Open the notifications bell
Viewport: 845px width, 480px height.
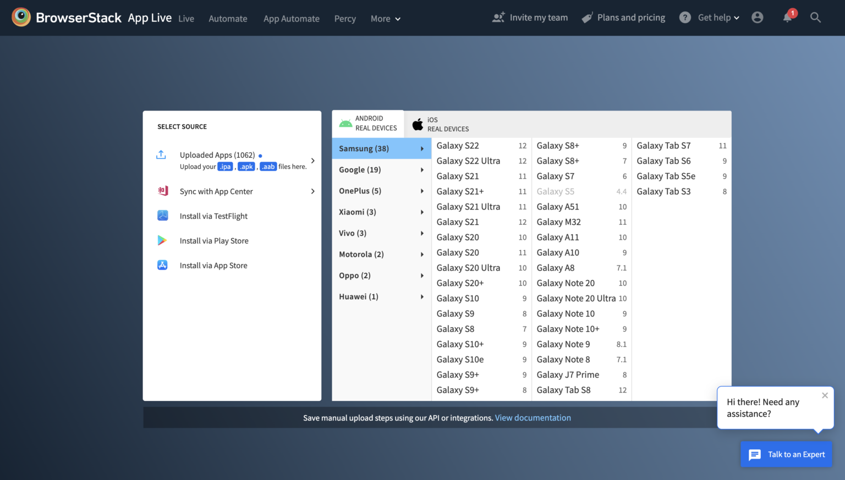coord(787,17)
